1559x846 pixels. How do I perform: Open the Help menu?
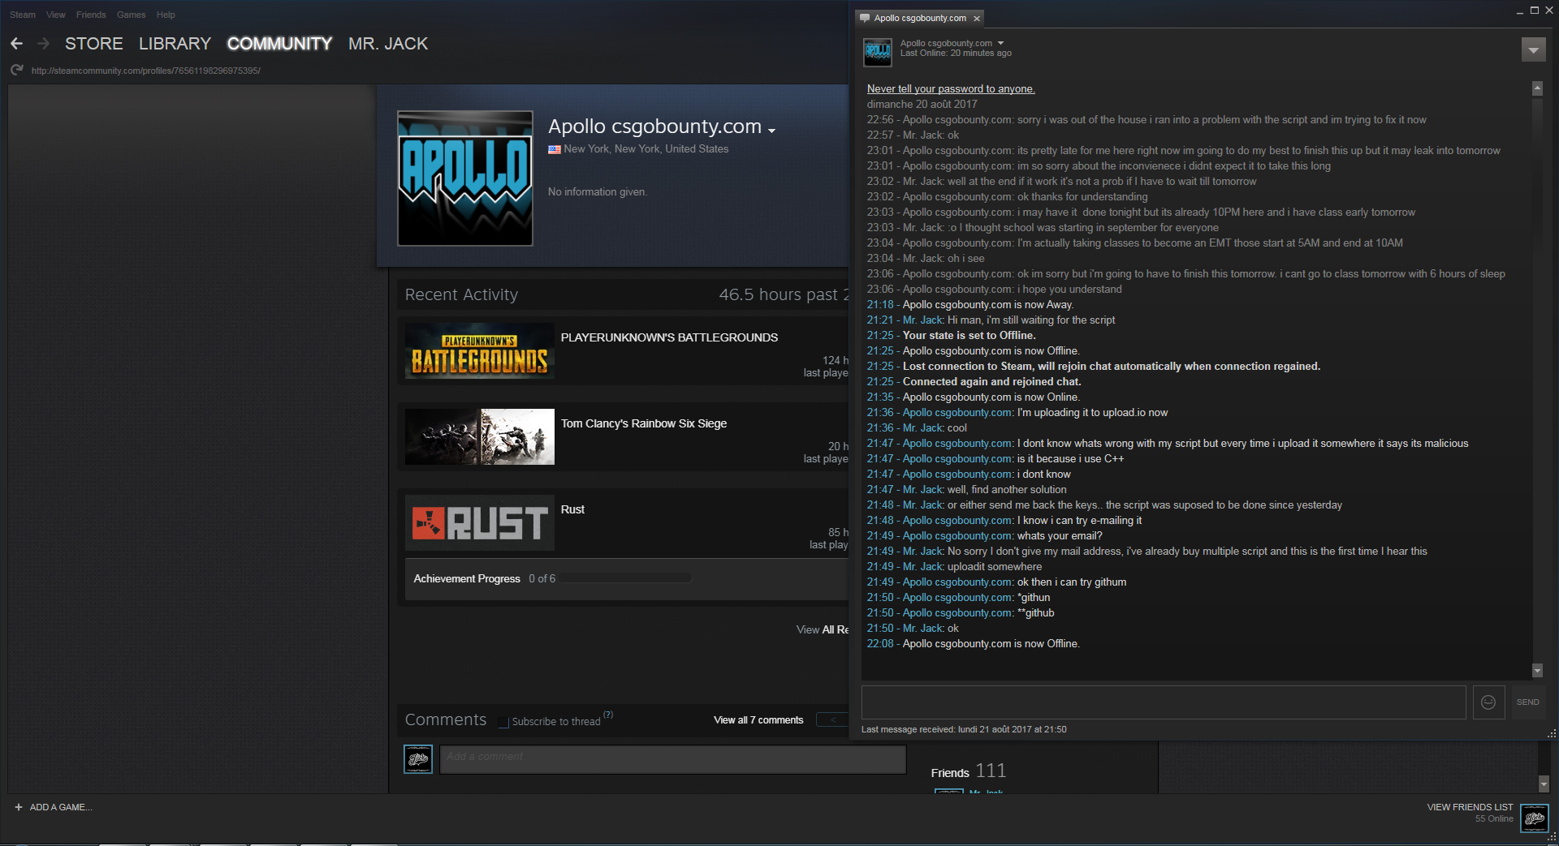pyautogui.click(x=166, y=15)
